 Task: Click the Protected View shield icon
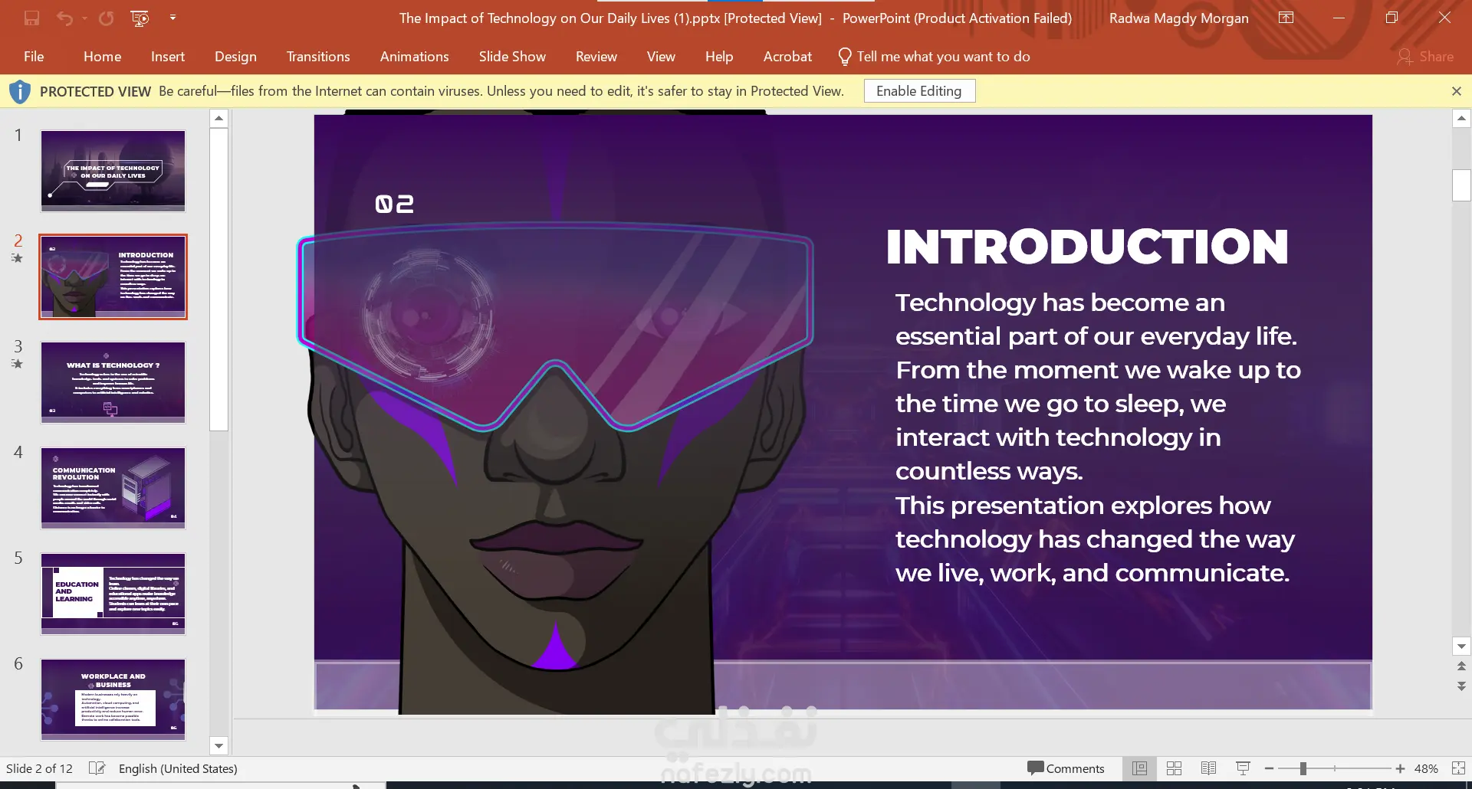(x=20, y=92)
